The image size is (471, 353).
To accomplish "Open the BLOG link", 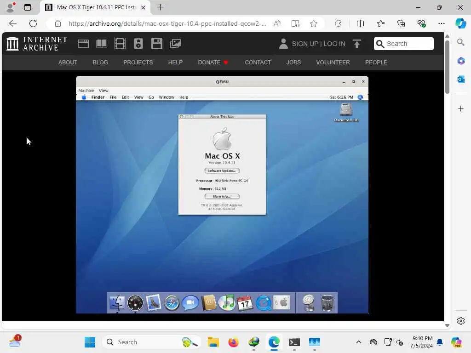I will [100, 63].
